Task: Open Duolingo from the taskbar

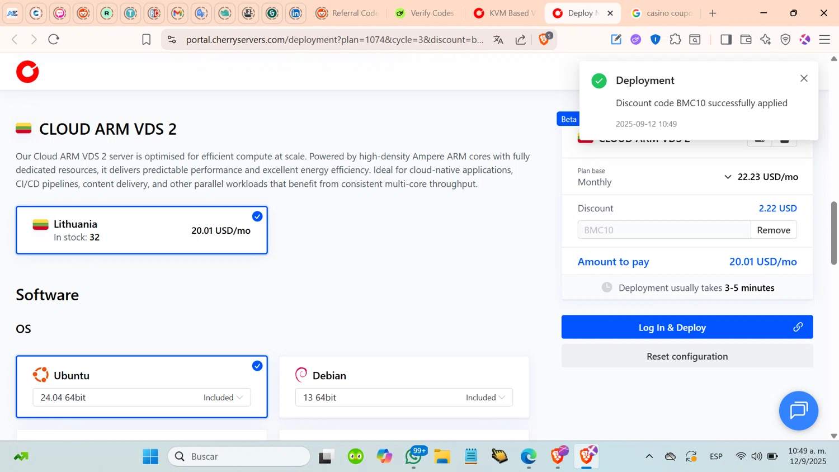Action: [356, 456]
